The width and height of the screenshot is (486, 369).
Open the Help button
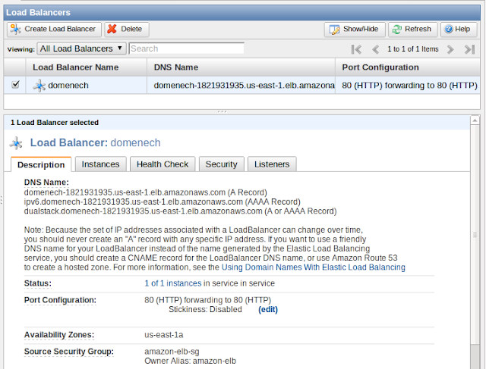click(x=459, y=30)
